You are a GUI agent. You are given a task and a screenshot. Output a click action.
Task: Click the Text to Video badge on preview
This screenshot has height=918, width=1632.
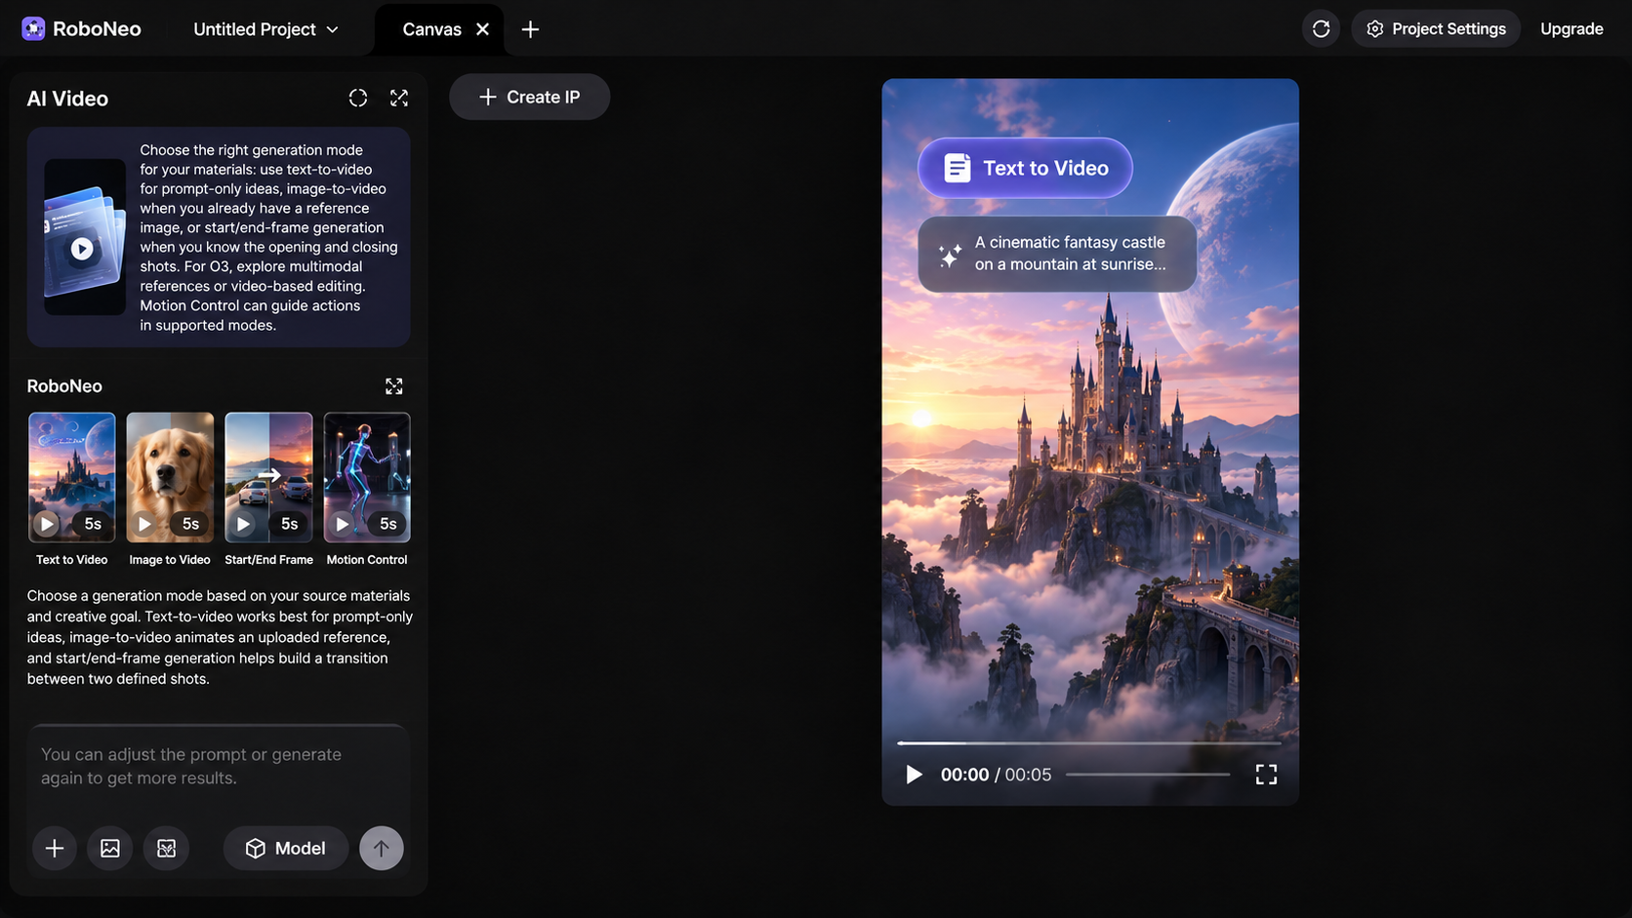(1025, 168)
